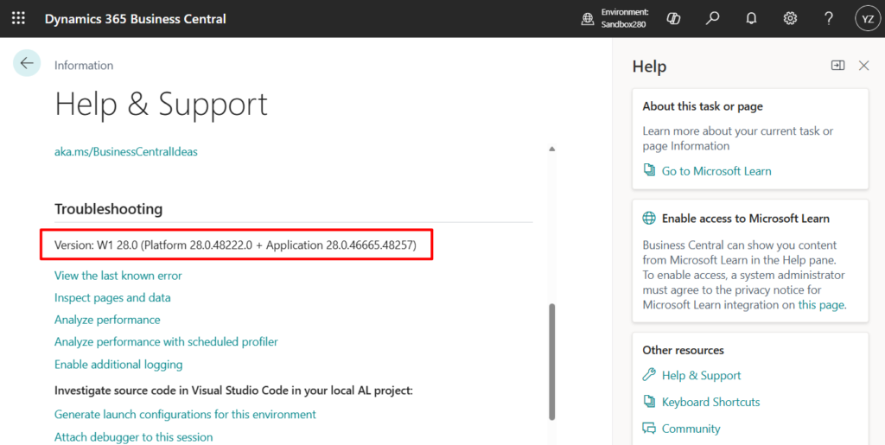Close the Help pane

pyautogui.click(x=863, y=66)
